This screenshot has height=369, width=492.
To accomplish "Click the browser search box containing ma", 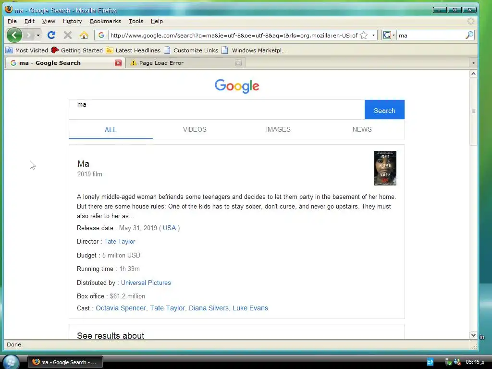I will pos(430,35).
